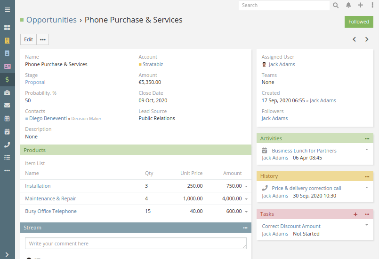The height and width of the screenshot is (259, 379).
Task: Open Opportunities dollar icon in sidebar
Action: coord(7,79)
